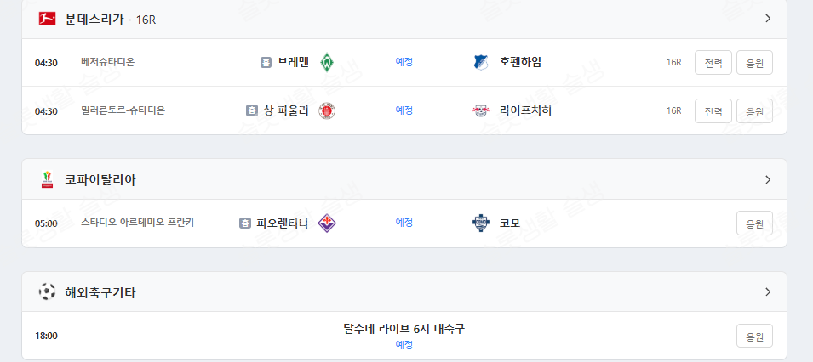Image resolution: width=813 pixels, height=362 pixels.
Task: Click 응원 on the 달수네 라이브 row
Action: [x=754, y=336]
